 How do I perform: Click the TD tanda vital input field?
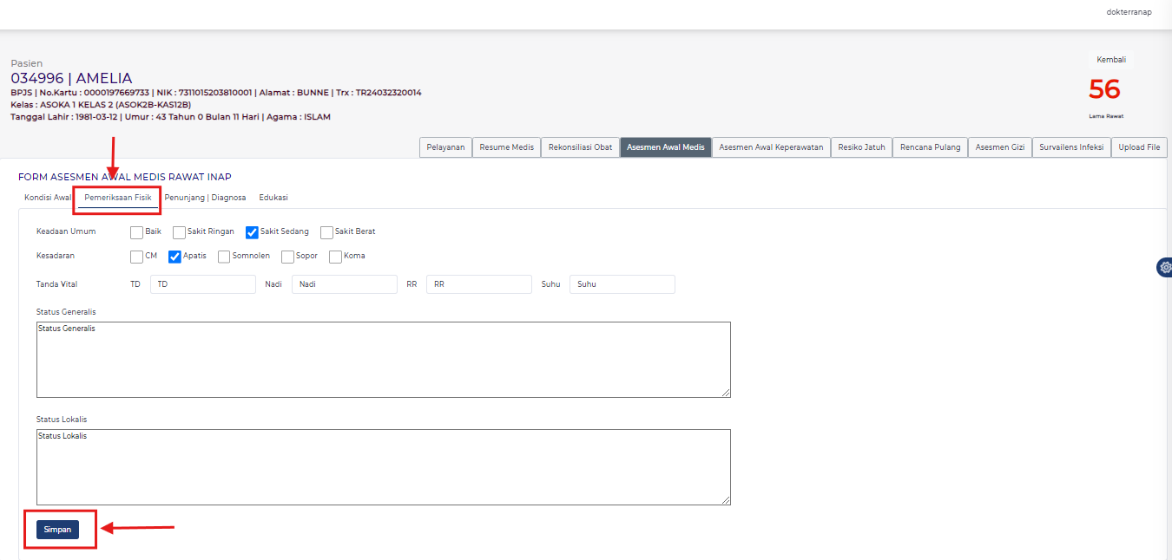202,283
